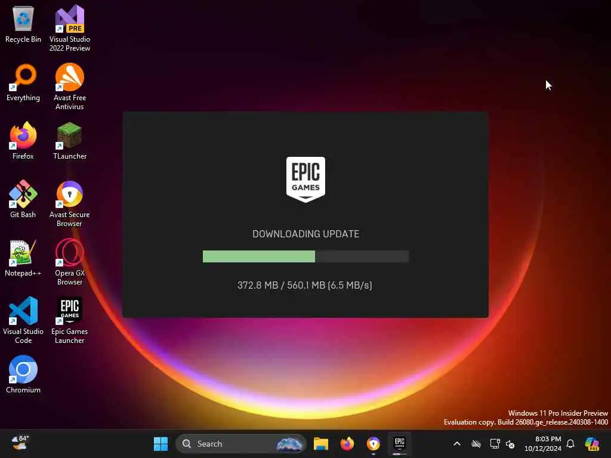Click the cloud sync-off tray icon
Viewport: 611px width, 458px height.
(x=476, y=444)
